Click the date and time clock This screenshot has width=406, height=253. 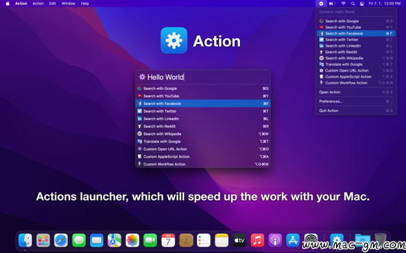click(x=385, y=4)
